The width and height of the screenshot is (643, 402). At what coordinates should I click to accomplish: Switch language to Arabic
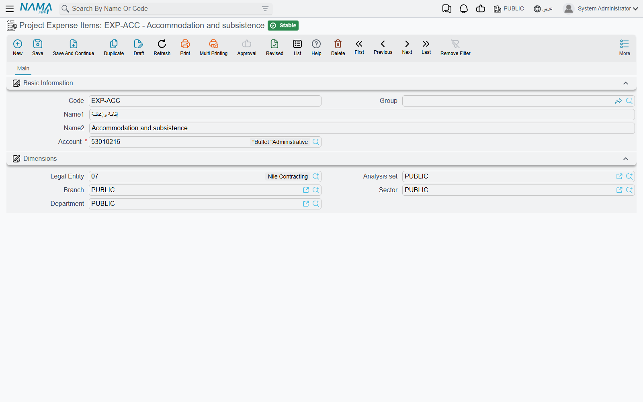point(543,9)
